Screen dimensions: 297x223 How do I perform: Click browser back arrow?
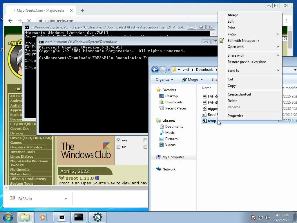[x=10, y=21]
